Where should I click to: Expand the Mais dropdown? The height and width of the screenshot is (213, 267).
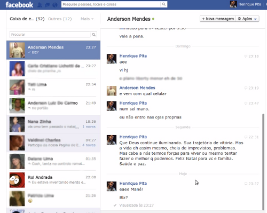(87, 19)
